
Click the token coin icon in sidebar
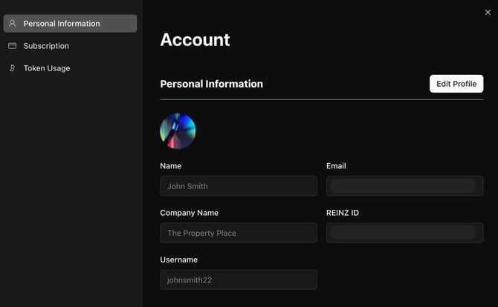coord(12,68)
